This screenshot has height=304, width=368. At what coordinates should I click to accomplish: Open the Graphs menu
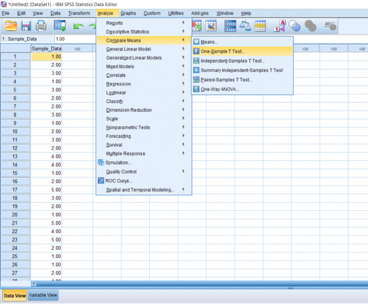pos(128,13)
